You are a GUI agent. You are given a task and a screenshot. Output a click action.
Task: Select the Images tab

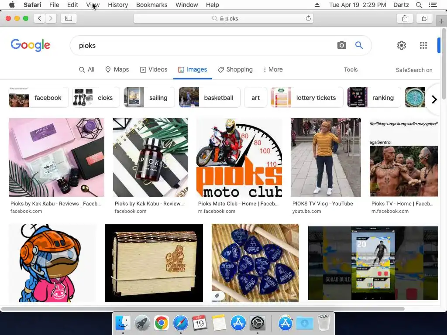[193, 69]
